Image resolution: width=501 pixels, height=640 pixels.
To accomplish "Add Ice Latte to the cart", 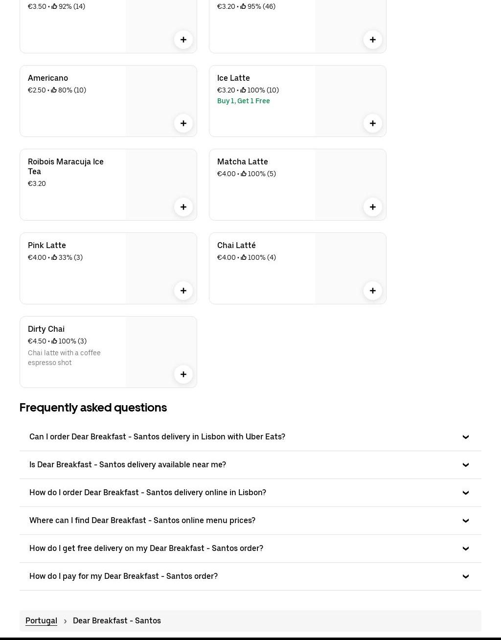I will (373, 123).
